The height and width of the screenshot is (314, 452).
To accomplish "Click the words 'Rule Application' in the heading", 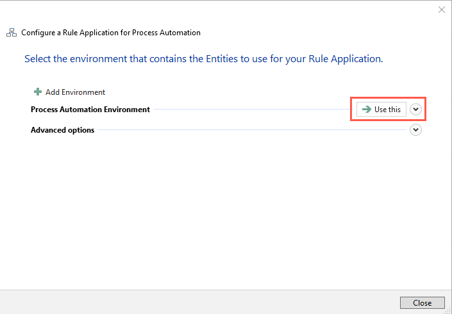I will (x=344, y=59).
